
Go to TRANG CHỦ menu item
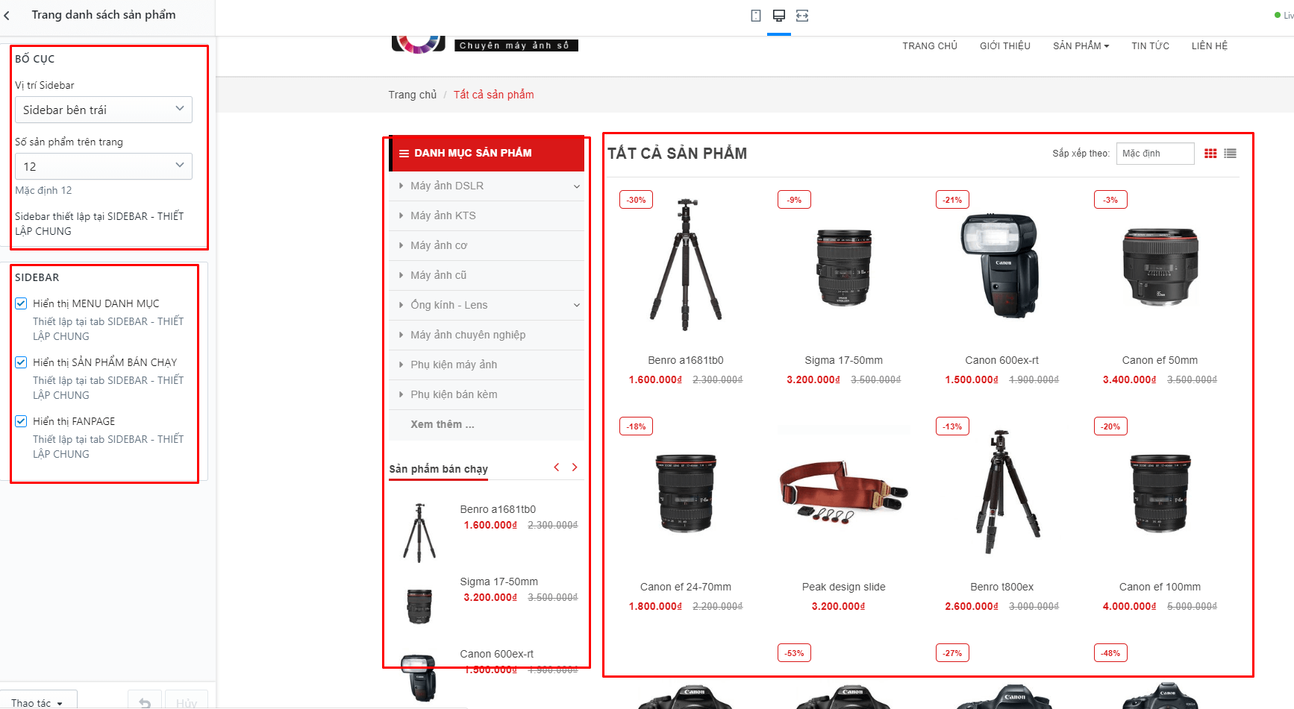(x=930, y=46)
